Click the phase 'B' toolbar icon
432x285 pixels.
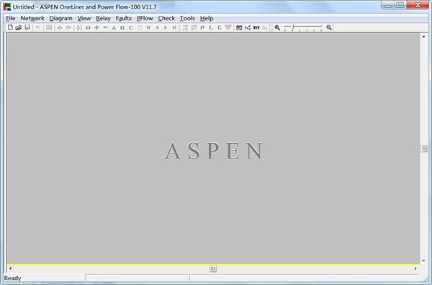122,27
